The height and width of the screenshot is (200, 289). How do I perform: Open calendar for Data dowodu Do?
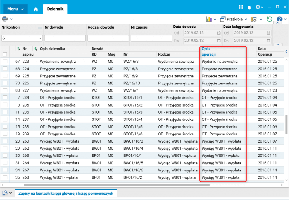(x=219, y=41)
